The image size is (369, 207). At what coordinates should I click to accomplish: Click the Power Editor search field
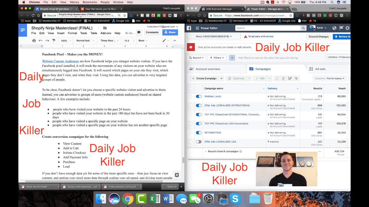[268, 28]
